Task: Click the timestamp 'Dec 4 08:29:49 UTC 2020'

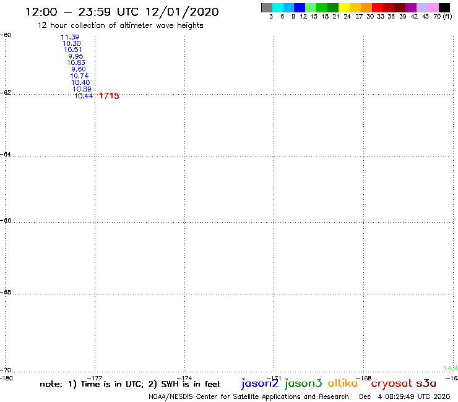Action: click(405, 396)
